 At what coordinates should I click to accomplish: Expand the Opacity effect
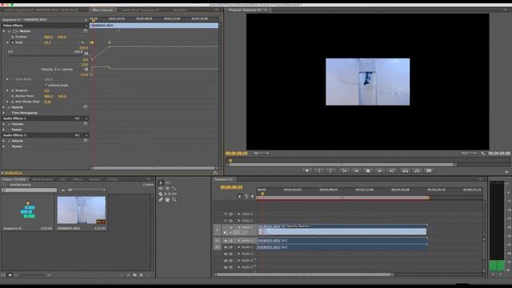pos(4,107)
